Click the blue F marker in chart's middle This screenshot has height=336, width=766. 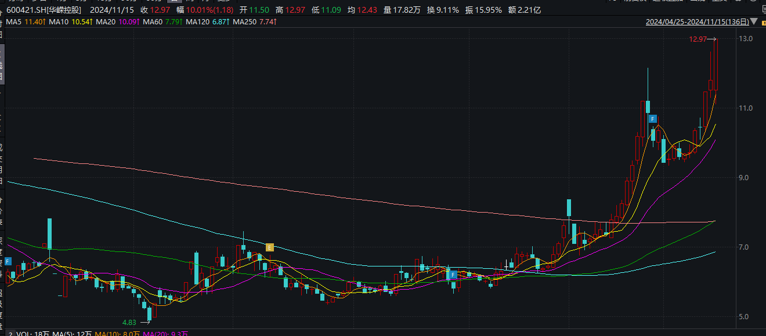453,274
